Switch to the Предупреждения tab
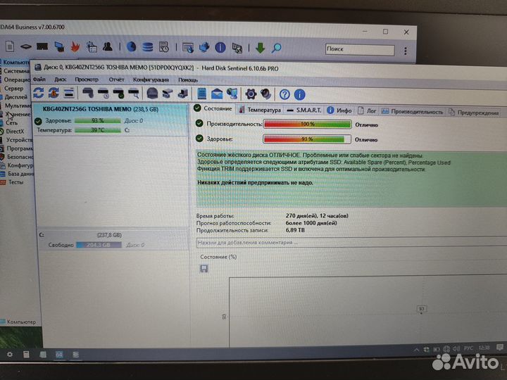 (474, 113)
